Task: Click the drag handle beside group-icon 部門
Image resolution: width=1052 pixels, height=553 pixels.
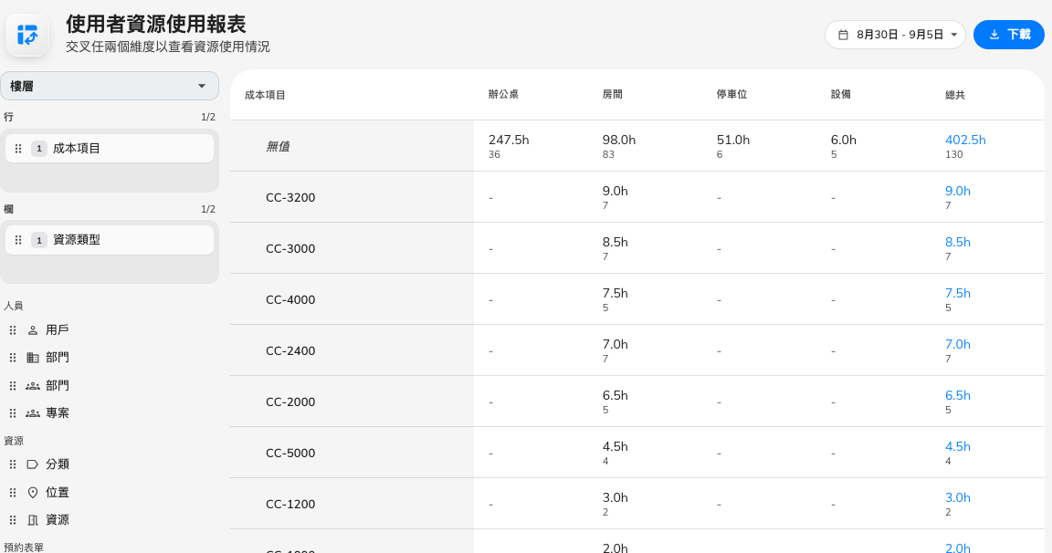Action: [x=13, y=386]
